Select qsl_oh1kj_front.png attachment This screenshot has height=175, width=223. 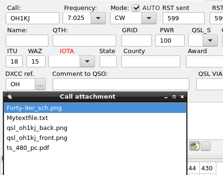(x=95, y=138)
